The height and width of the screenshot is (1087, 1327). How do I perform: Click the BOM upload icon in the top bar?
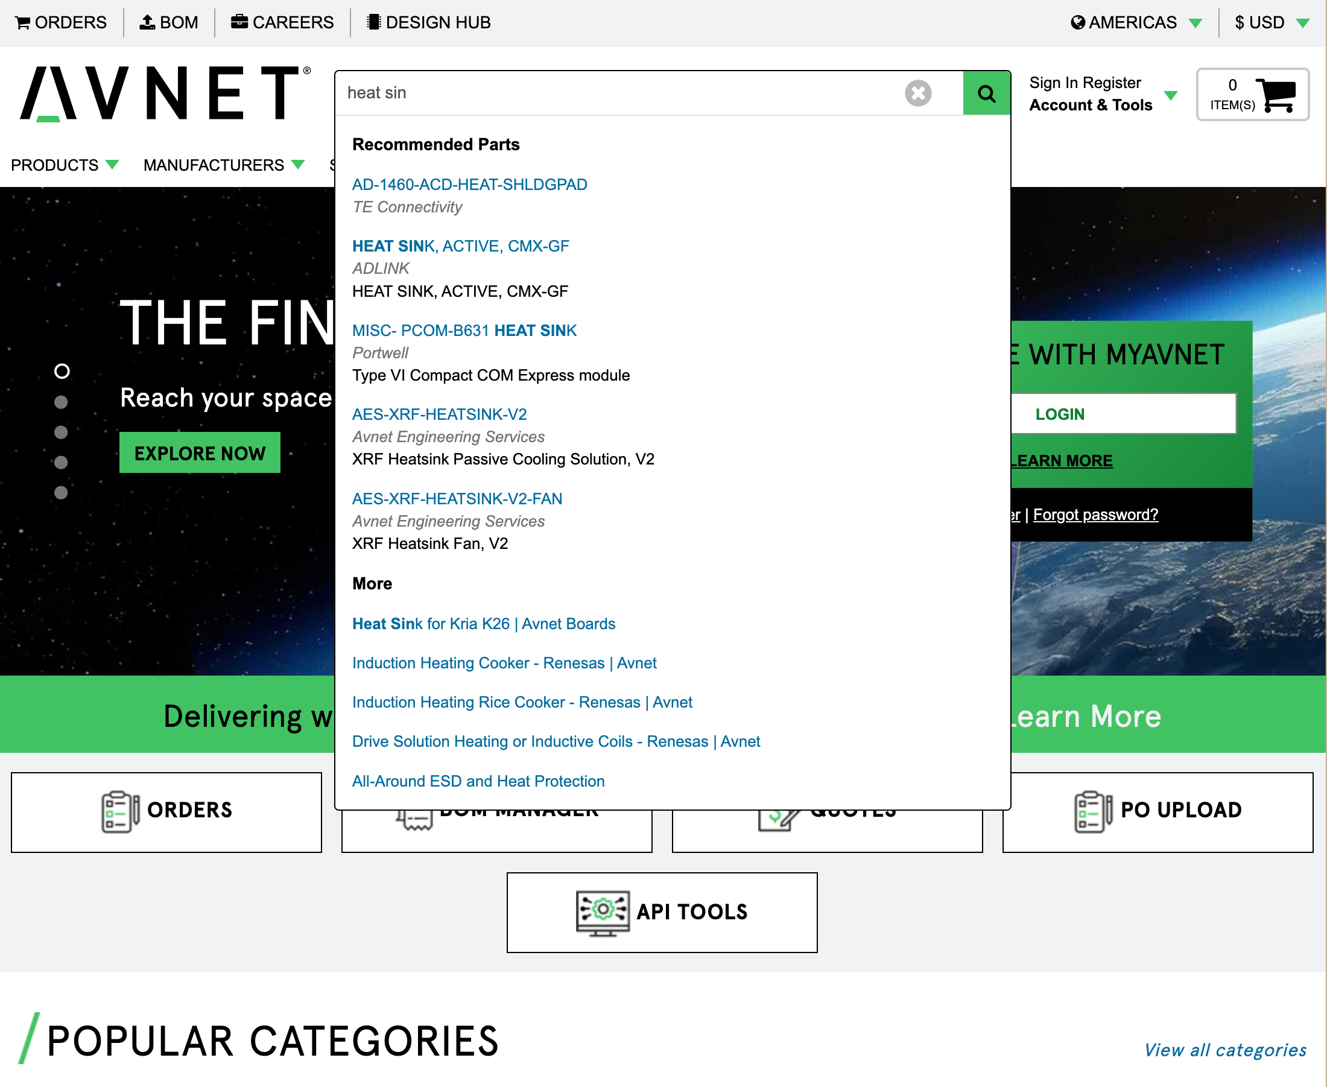[x=148, y=21]
